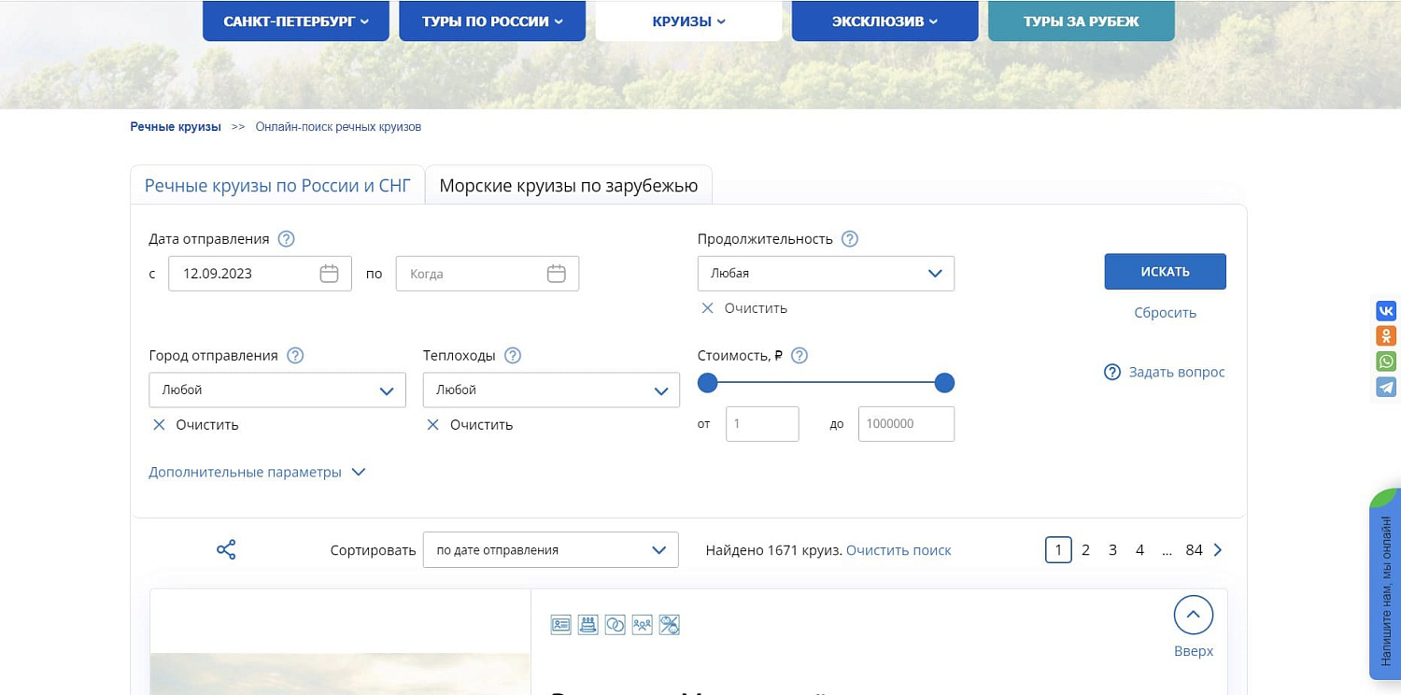Open VK from the social sidebar
Viewport: 1401px width, 695px height.
tap(1386, 310)
